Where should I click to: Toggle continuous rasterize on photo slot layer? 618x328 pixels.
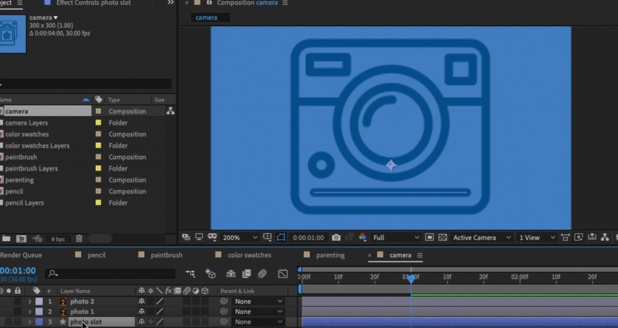click(x=150, y=322)
